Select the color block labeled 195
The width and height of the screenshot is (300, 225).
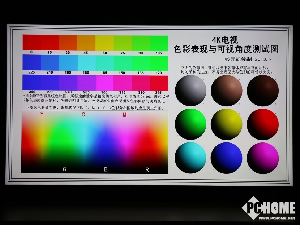68,63
